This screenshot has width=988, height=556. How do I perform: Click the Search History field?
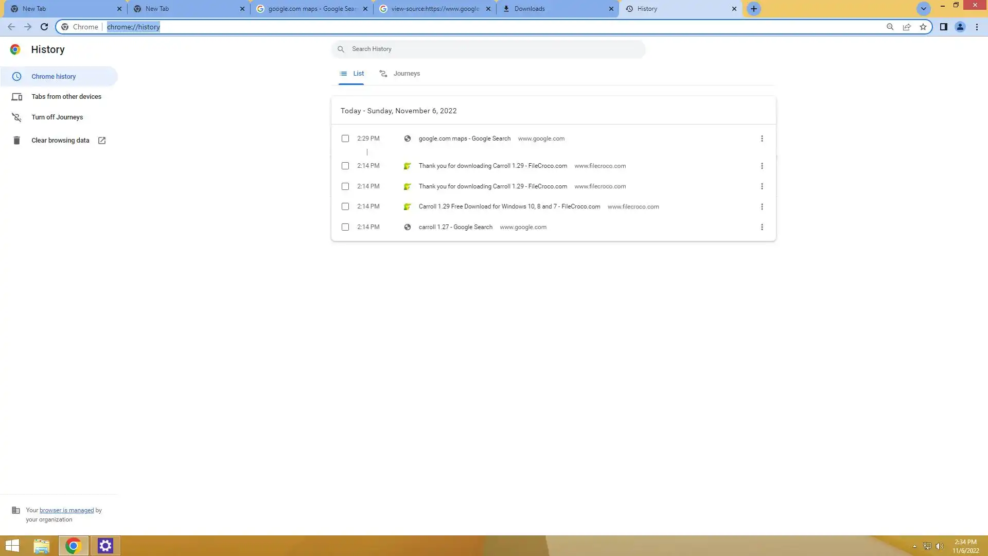(x=489, y=49)
